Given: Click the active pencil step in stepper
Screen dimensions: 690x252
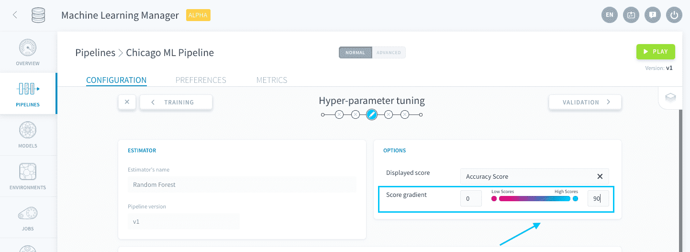Looking at the screenshot, I should [372, 115].
